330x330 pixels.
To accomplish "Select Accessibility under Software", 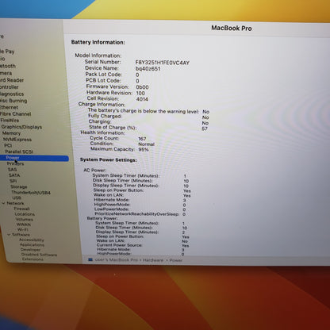I will click(32, 240).
